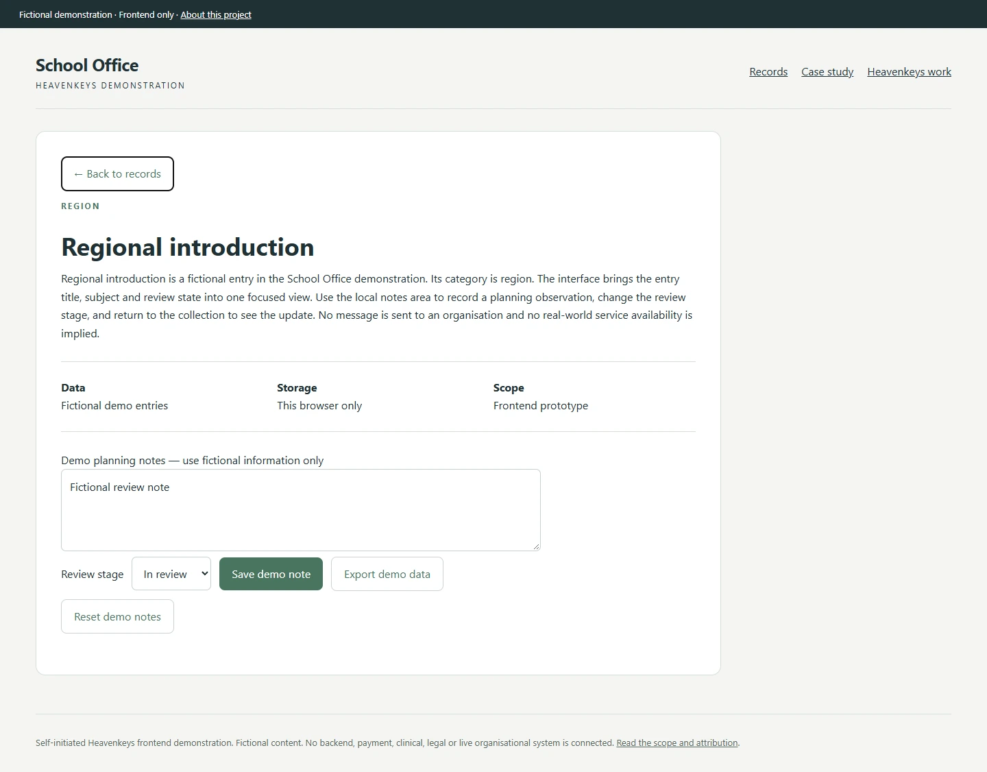Click Reset demo notes button
The height and width of the screenshot is (772, 987).
[117, 616]
